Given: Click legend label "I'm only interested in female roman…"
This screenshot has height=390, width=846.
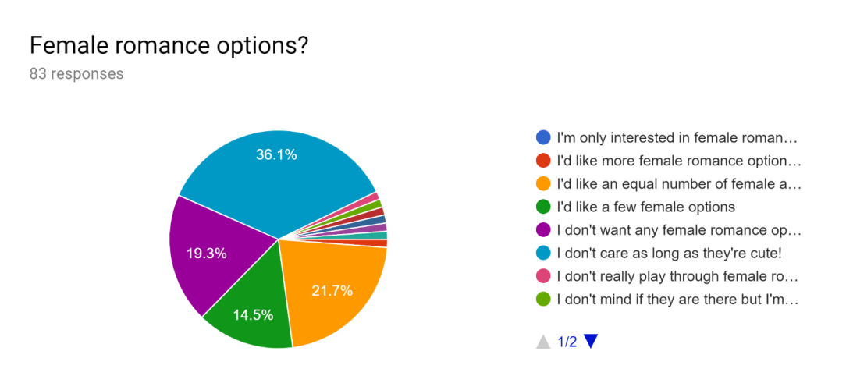Looking at the screenshot, I should point(678,138).
